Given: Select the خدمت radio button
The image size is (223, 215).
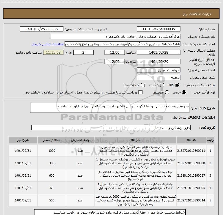Looking at the screenshot, I should click(162, 85).
